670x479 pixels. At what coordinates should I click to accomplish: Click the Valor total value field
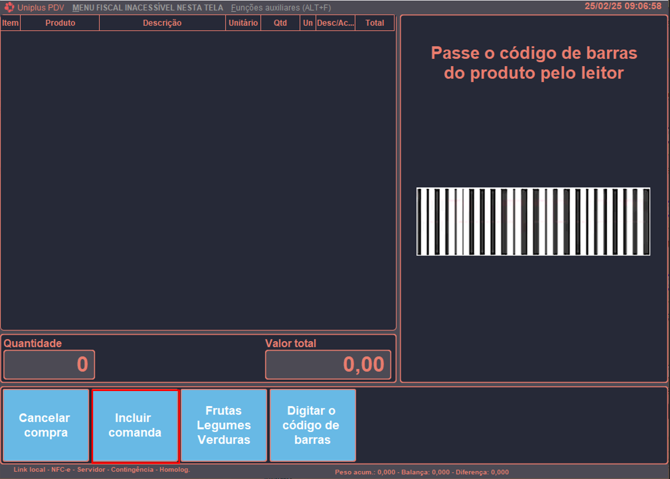pyautogui.click(x=328, y=365)
